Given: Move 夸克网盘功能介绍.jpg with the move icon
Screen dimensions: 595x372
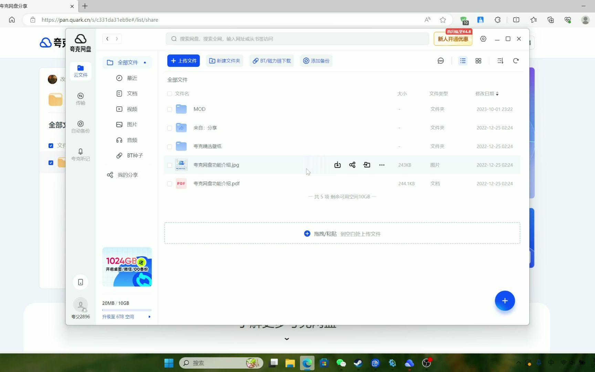Looking at the screenshot, I should pyautogui.click(x=367, y=165).
